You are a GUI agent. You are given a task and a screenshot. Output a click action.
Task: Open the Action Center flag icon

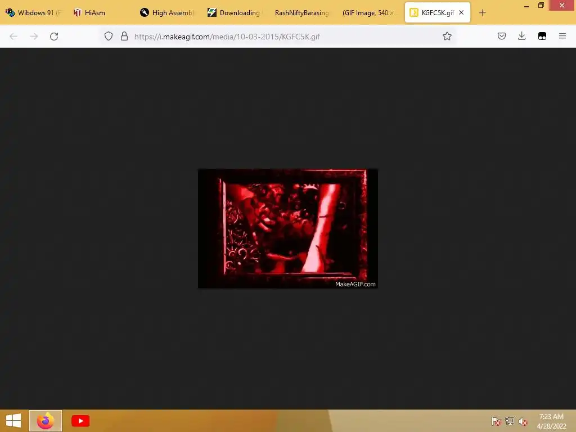point(496,421)
